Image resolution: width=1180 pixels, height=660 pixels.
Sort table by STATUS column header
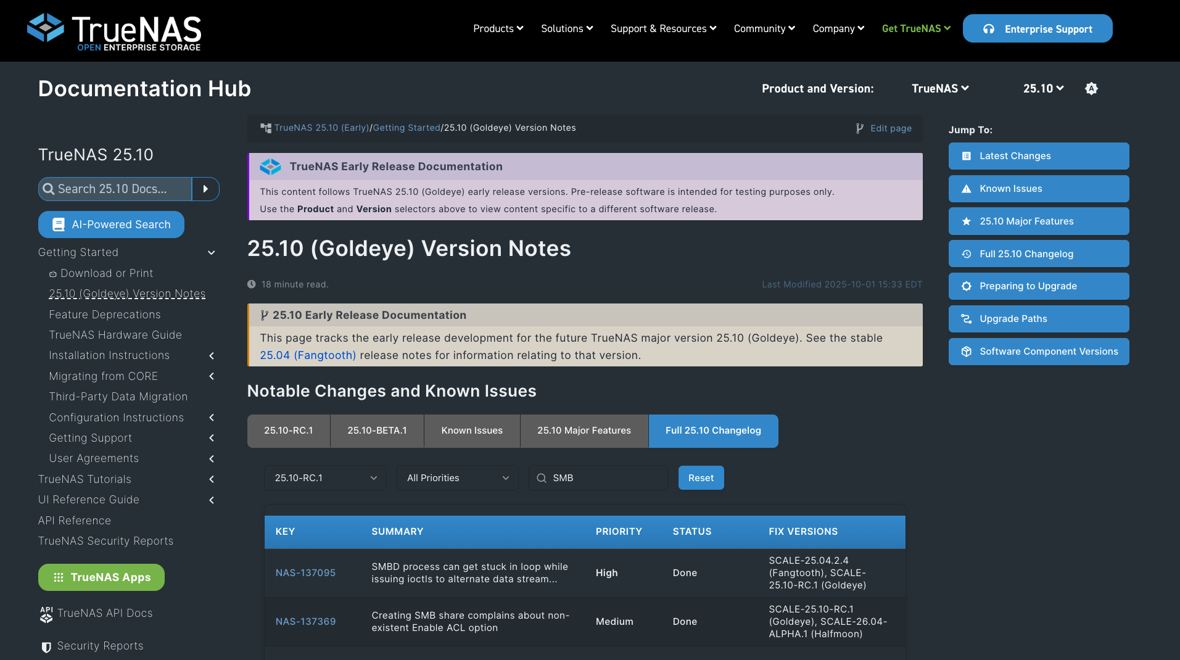point(692,532)
